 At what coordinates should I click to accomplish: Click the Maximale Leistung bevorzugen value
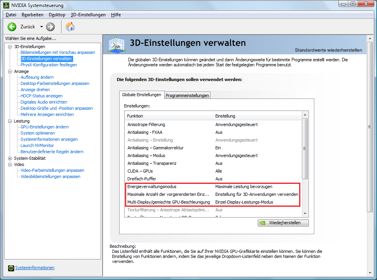click(244, 187)
